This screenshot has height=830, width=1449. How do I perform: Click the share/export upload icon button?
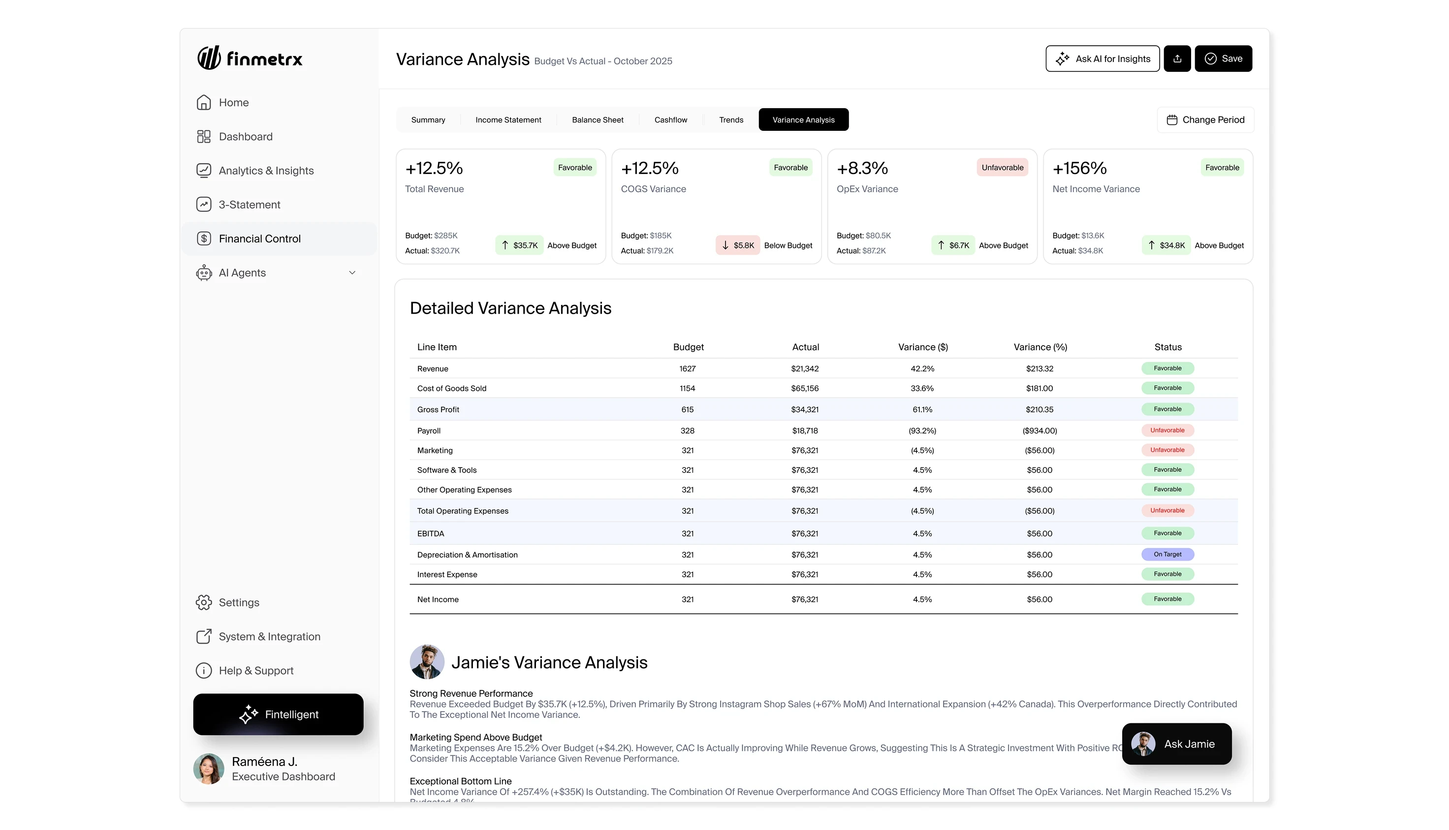(x=1177, y=59)
